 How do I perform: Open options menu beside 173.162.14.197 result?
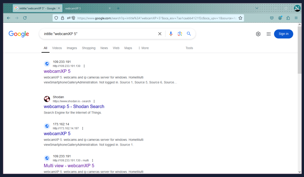coord(82,128)
